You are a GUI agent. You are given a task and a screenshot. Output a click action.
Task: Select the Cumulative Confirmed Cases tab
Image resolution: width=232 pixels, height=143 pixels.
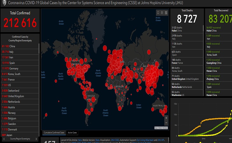point(54,133)
